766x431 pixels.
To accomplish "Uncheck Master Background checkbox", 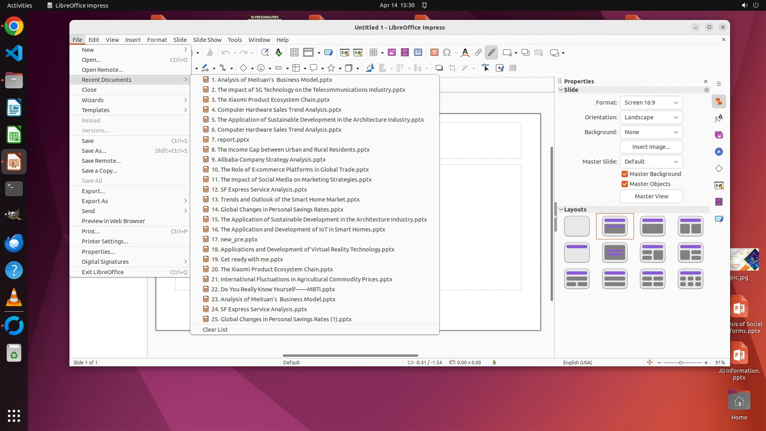I will [625, 174].
